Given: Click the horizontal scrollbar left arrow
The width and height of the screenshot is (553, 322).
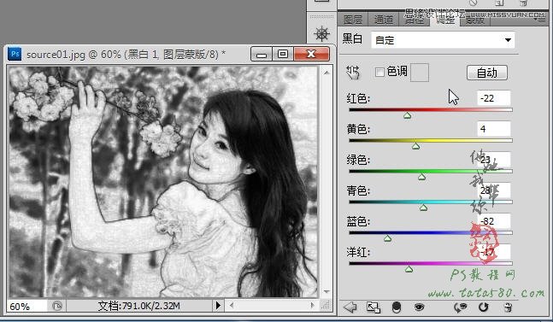Looking at the screenshot, I should point(232,306).
